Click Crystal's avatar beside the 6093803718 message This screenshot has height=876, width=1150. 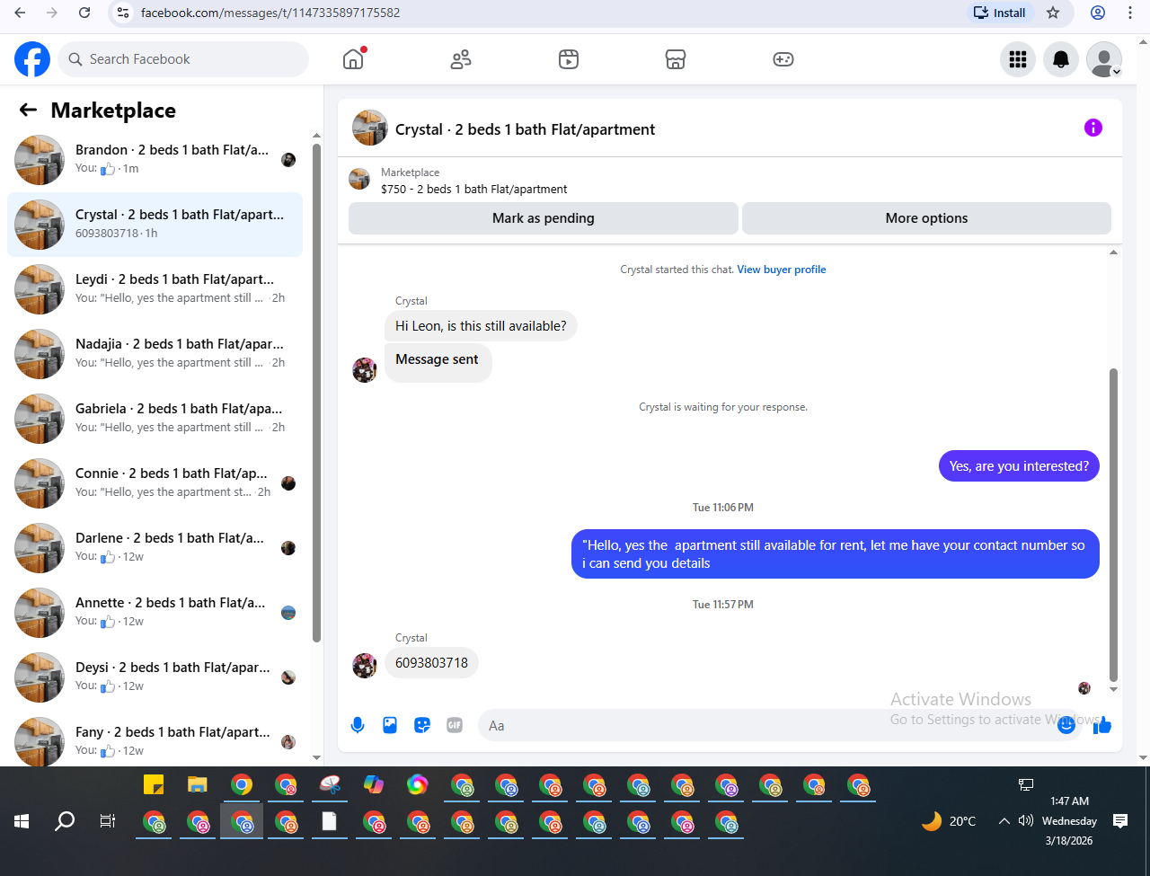tap(365, 666)
